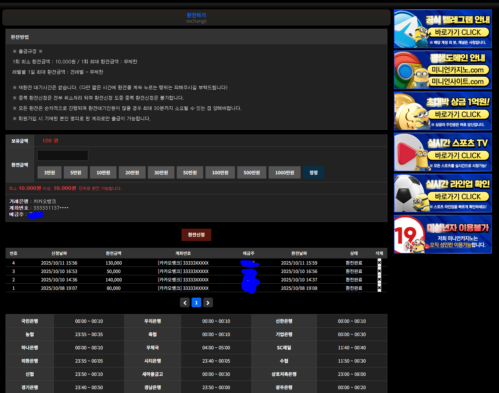Remove exchange record number 1

click(379, 288)
